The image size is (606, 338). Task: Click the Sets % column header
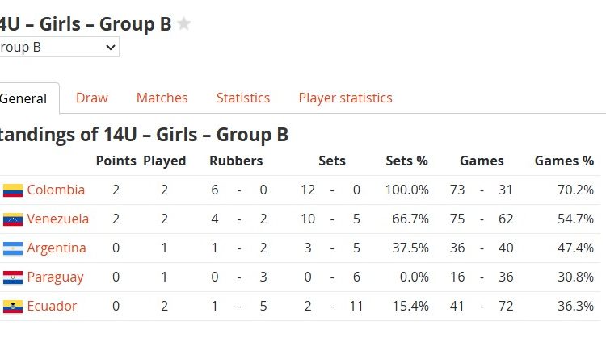point(406,161)
